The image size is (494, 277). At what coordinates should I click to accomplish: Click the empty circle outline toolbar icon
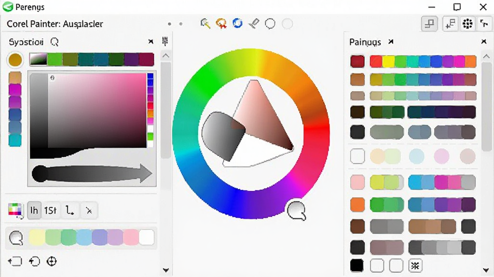tap(270, 24)
